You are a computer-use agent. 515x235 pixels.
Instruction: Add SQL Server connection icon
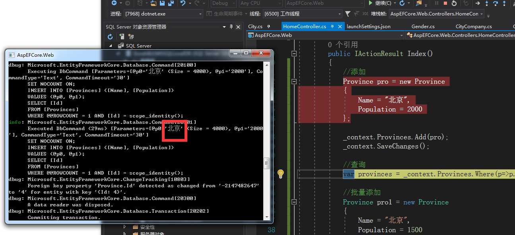click(122, 37)
